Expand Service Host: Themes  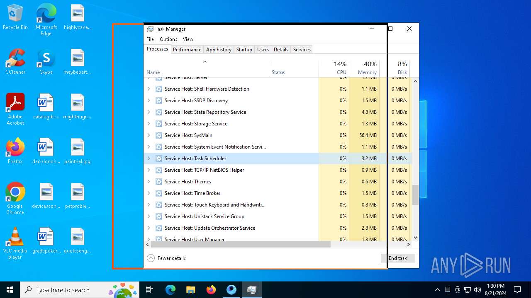(149, 182)
